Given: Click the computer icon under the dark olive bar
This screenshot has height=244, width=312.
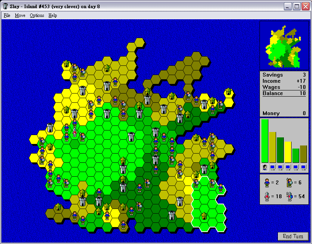Looking at the screenshot, I should (304, 168).
